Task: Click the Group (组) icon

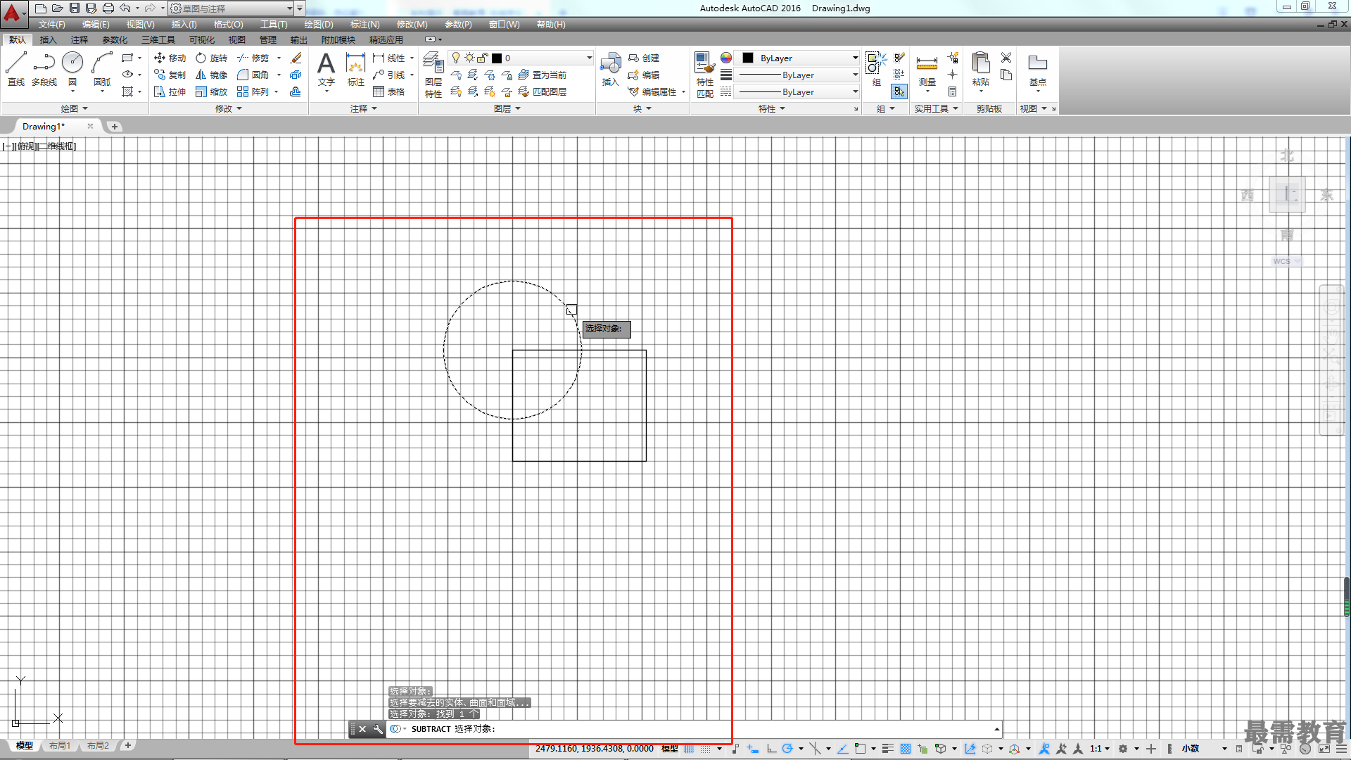Action: [x=876, y=69]
